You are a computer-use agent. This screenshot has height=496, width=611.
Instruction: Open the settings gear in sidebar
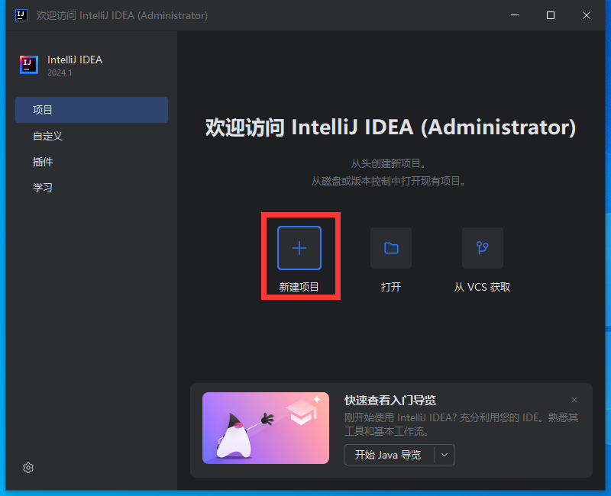(x=28, y=468)
